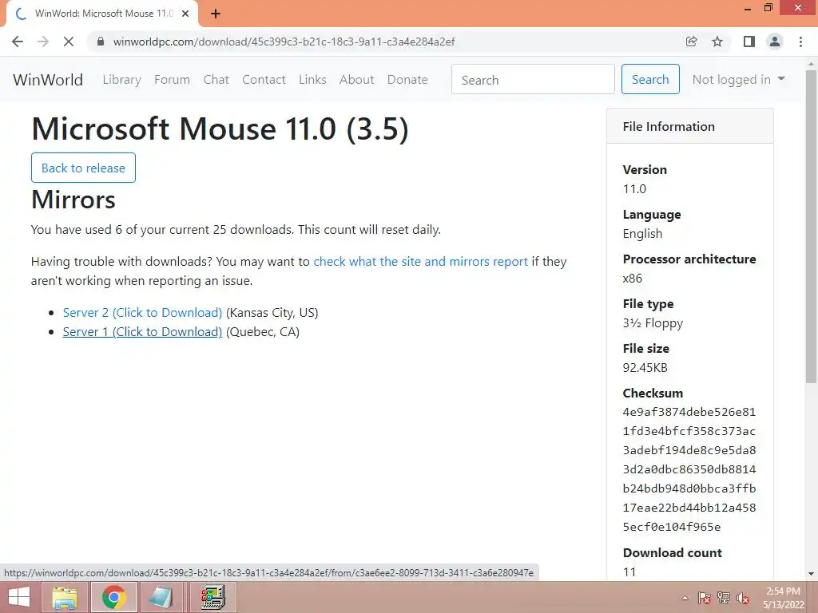Screen dimensions: 818x613
Task: Open the Donate menu item
Action: (407, 80)
